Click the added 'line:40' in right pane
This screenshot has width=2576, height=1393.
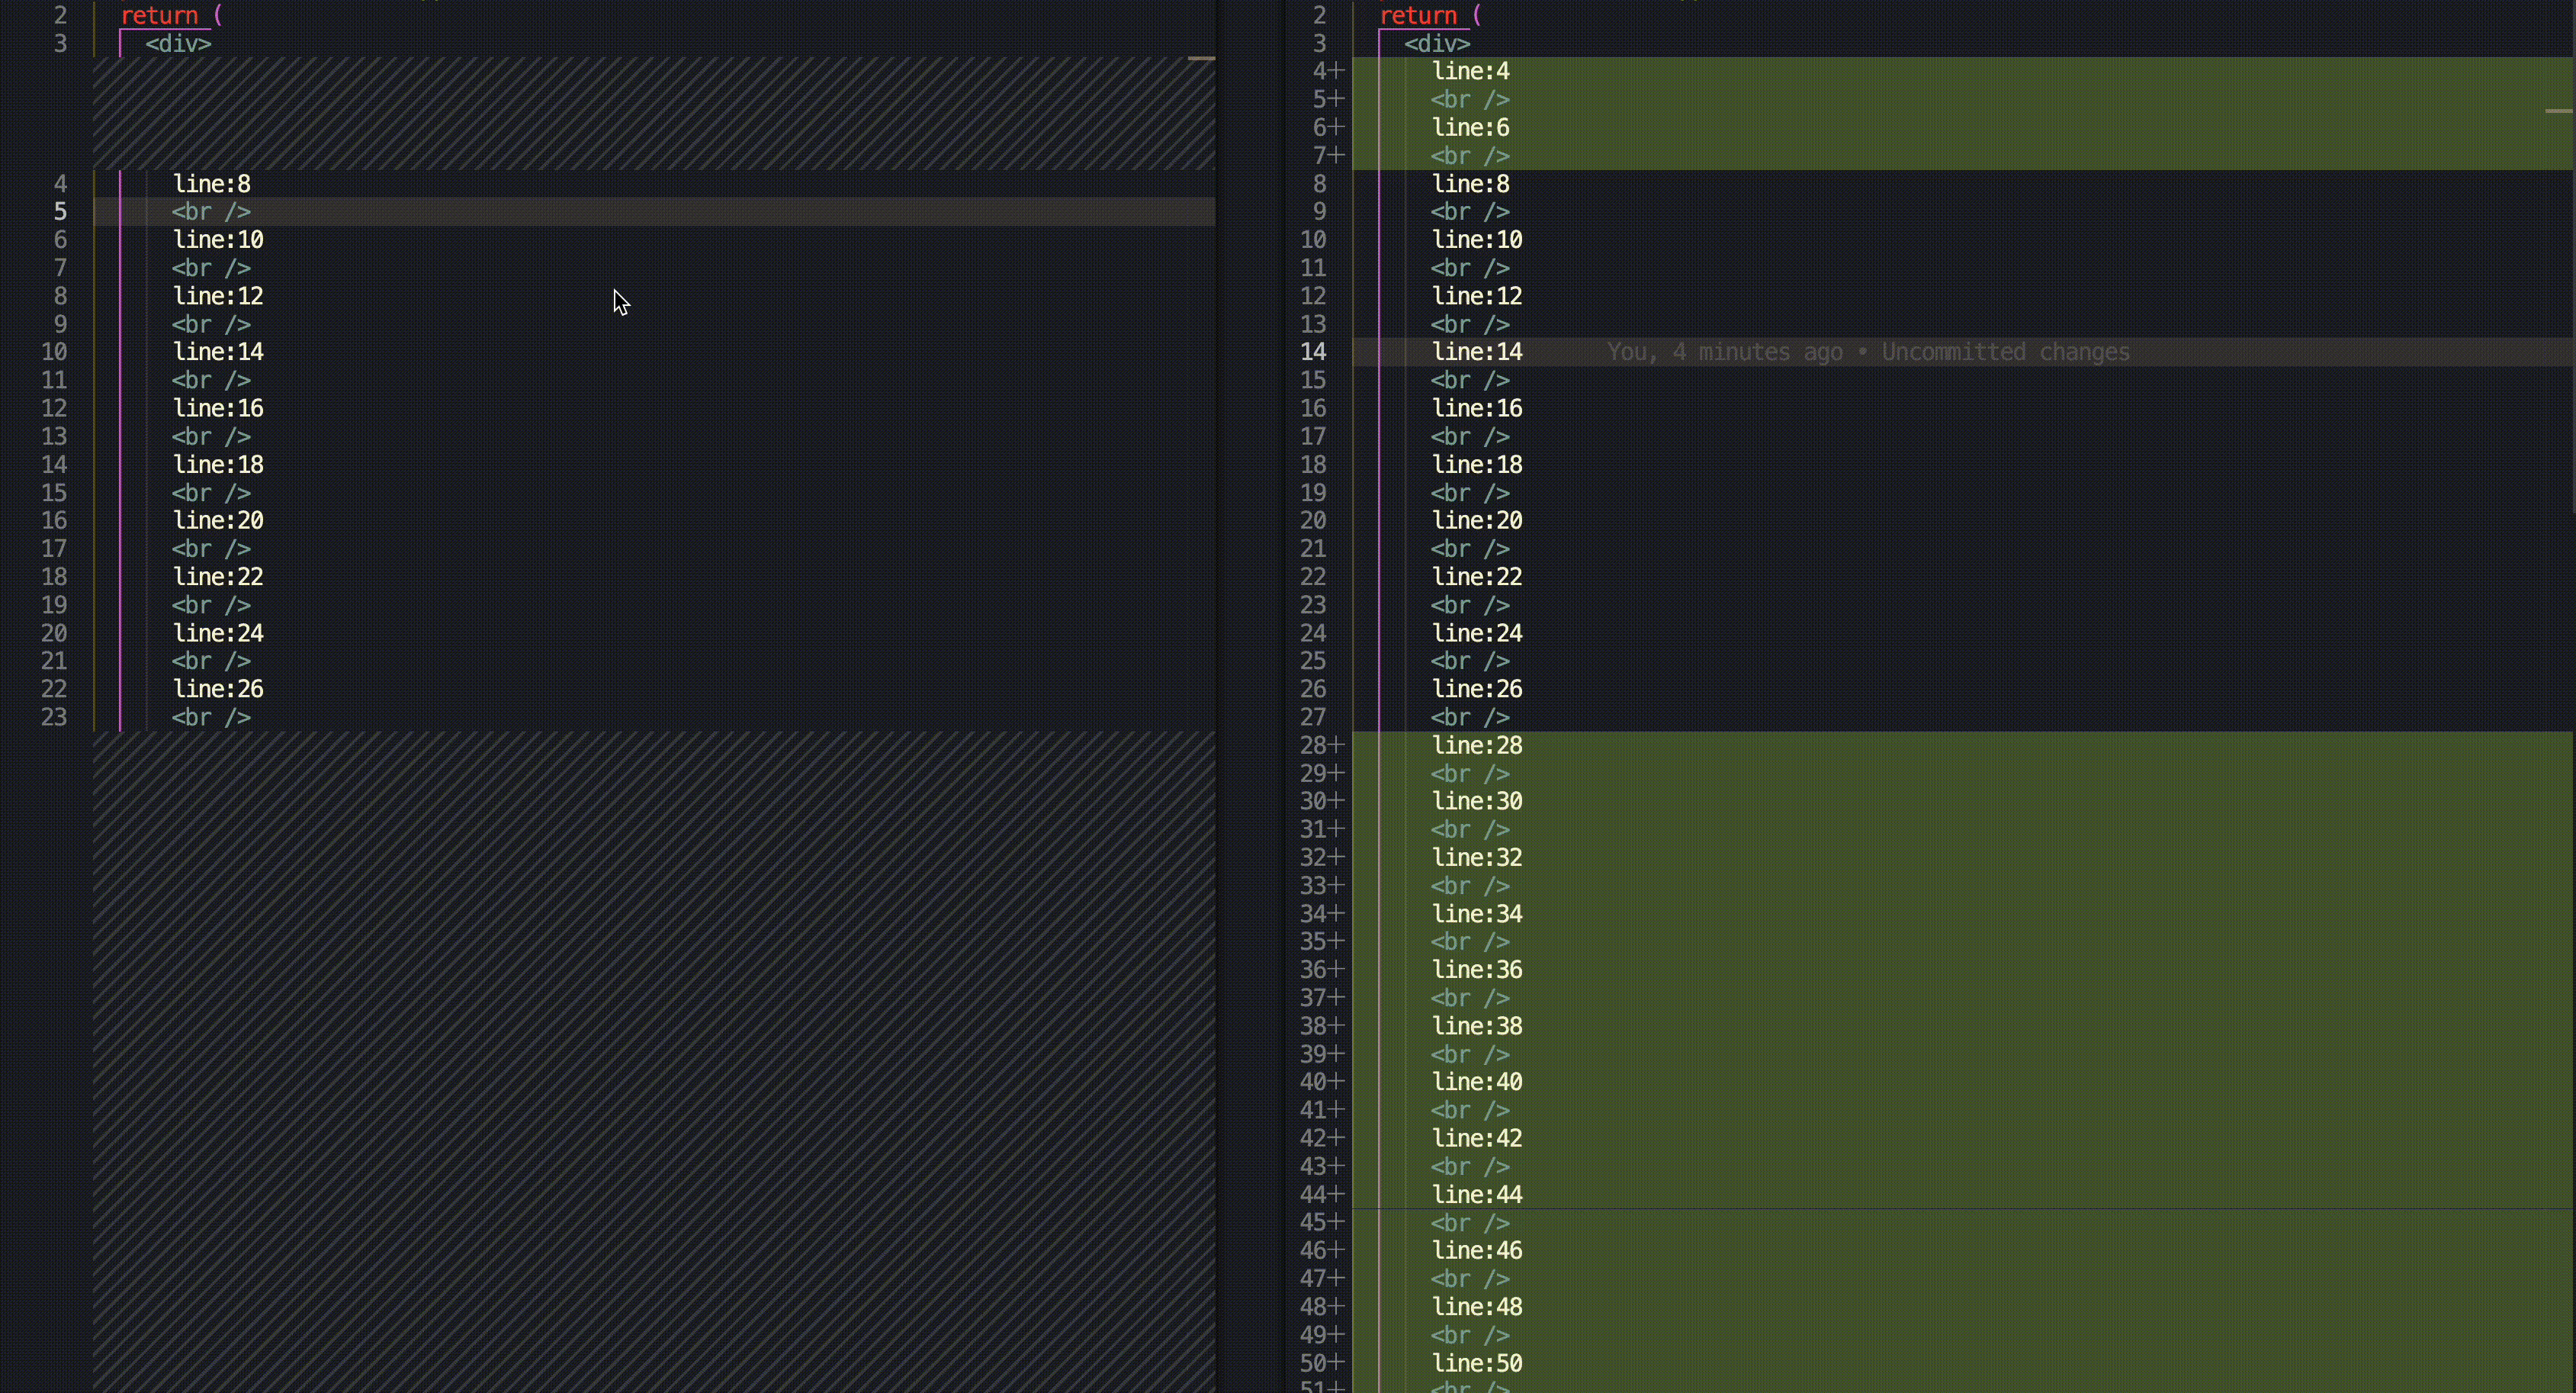pos(1477,1082)
